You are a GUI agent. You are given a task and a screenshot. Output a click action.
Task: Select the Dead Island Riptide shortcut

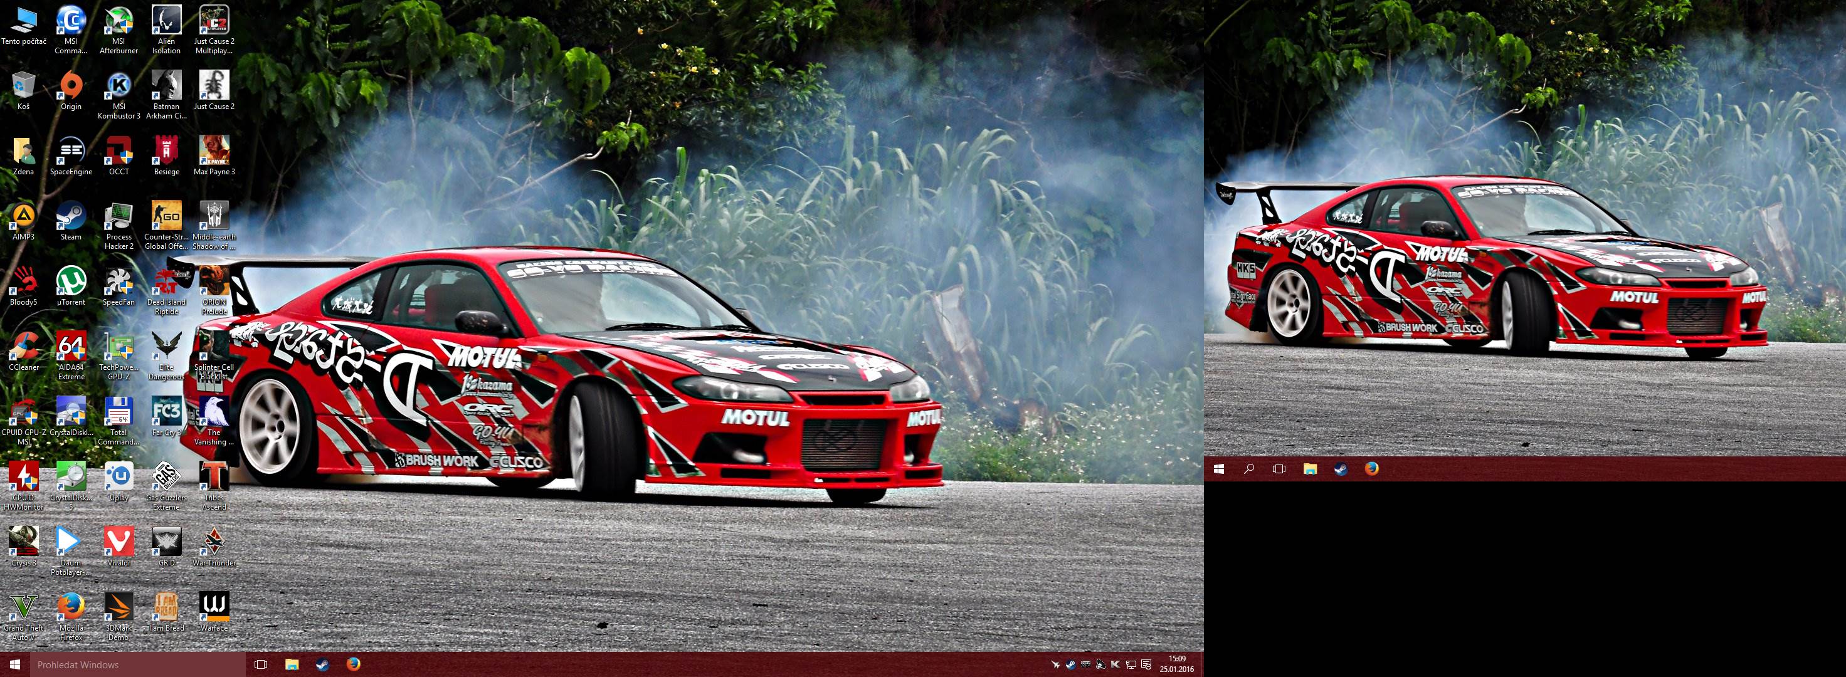(x=166, y=291)
